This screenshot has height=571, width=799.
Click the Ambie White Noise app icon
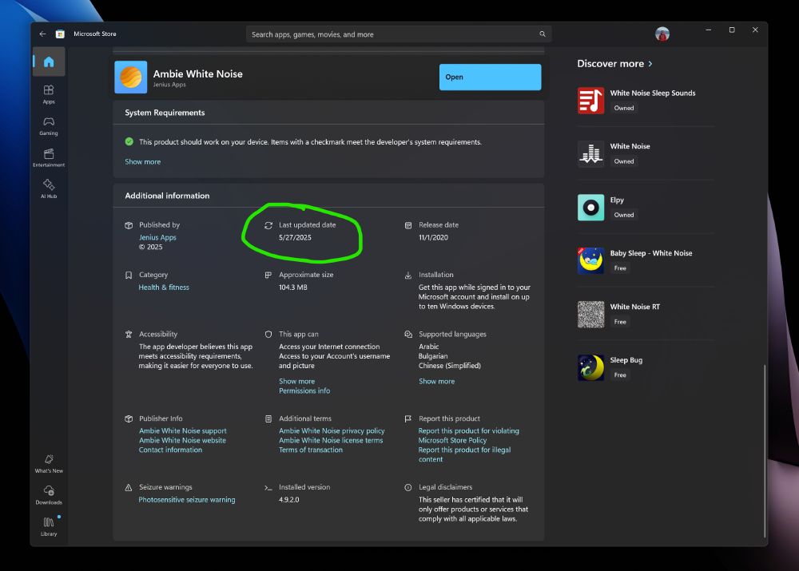click(x=131, y=77)
